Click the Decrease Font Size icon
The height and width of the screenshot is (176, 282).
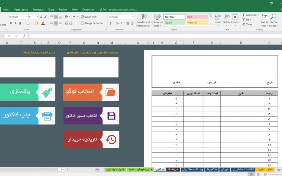(x=45, y=17)
